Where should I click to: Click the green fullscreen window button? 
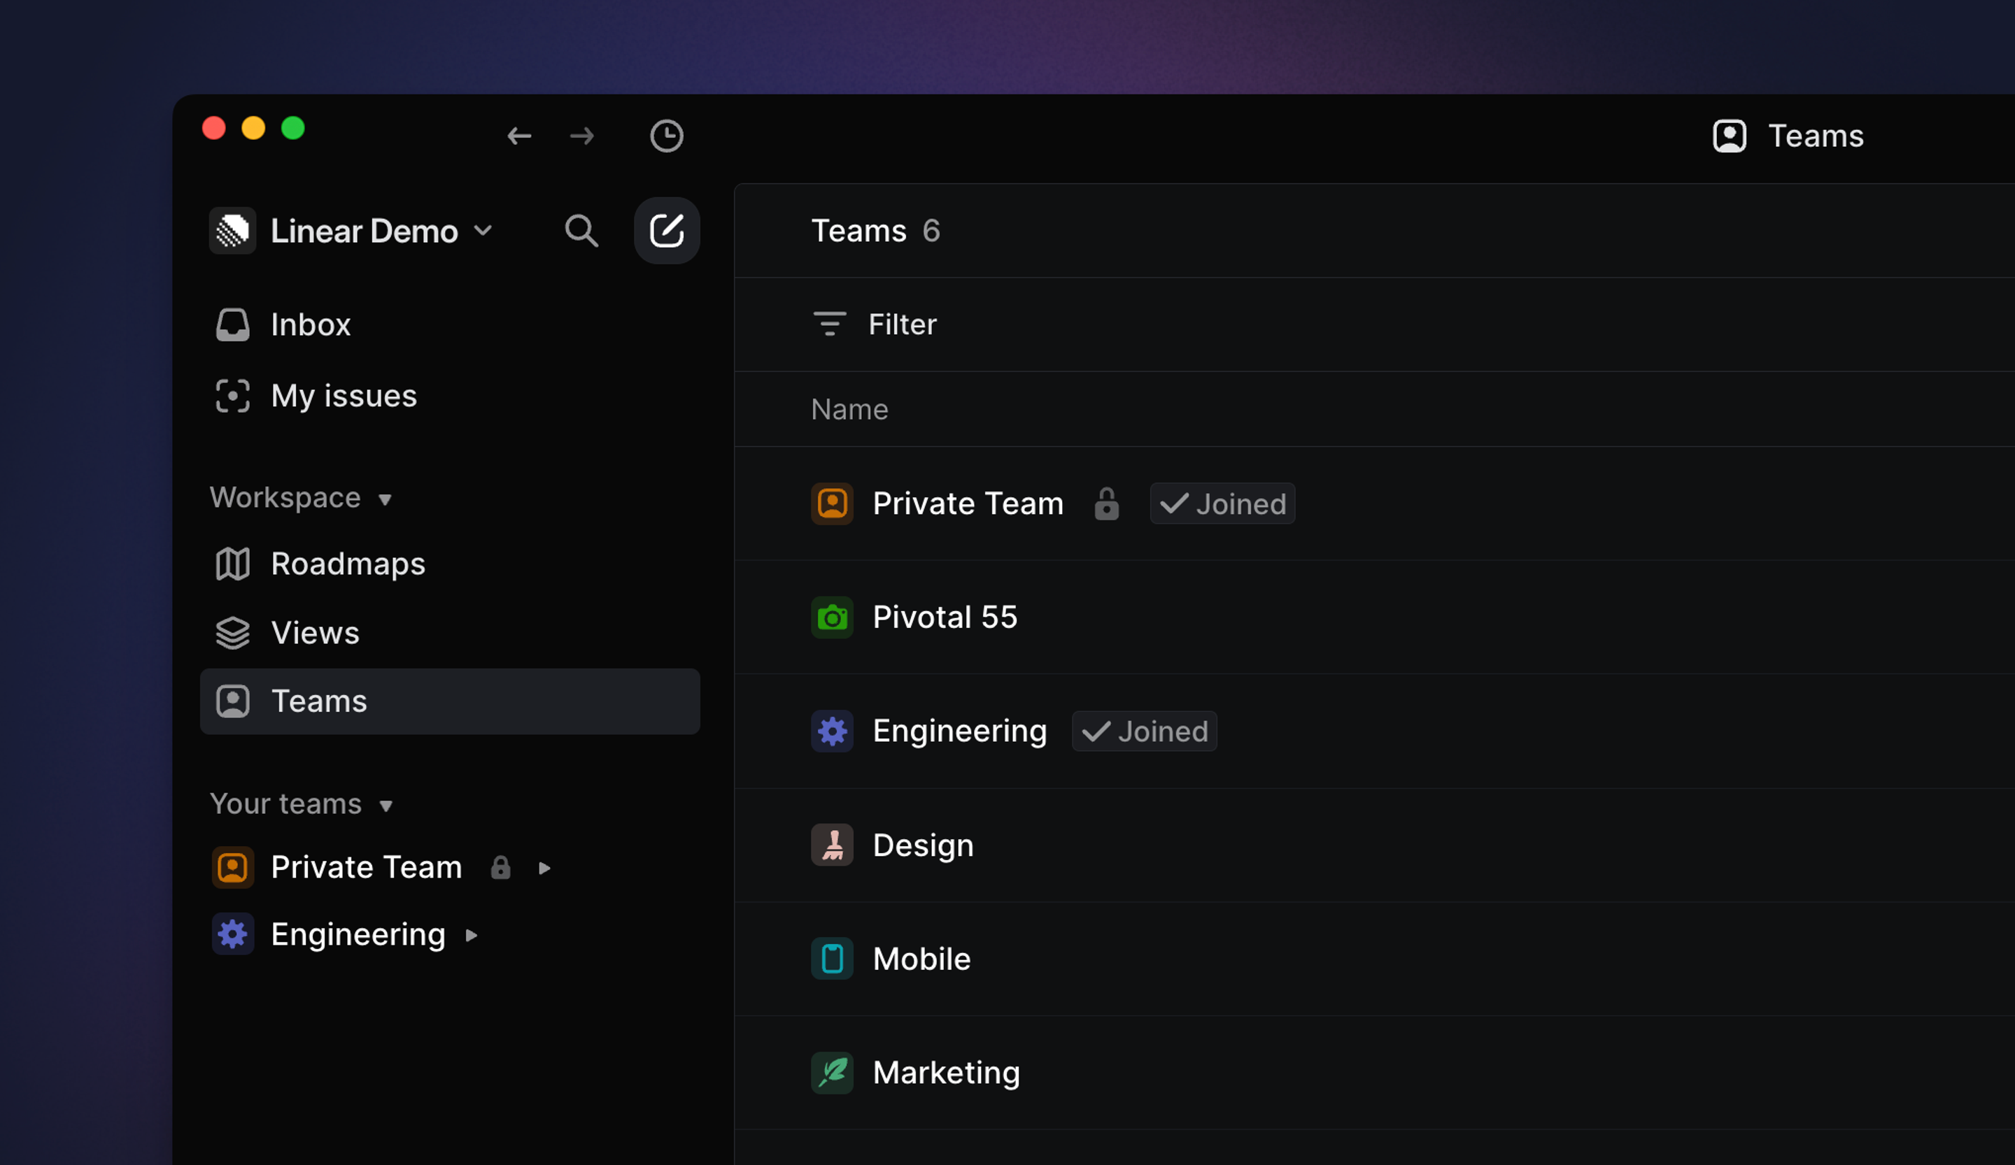pyautogui.click(x=293, y=128)
